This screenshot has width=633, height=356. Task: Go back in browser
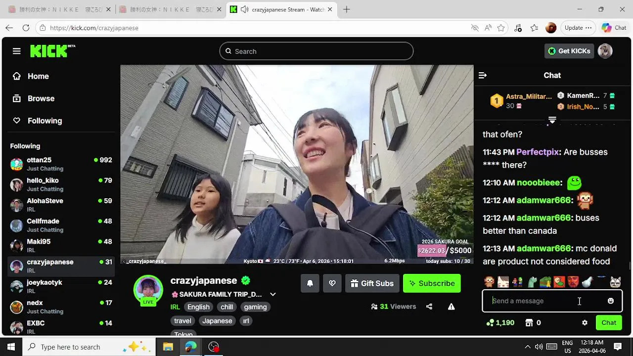tap(9, 28)
